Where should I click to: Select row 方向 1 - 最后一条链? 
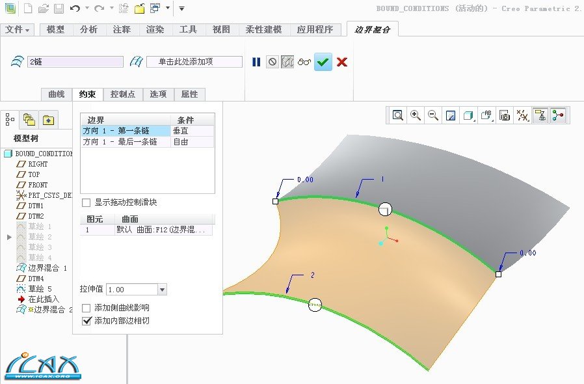(x=126, y=142)
